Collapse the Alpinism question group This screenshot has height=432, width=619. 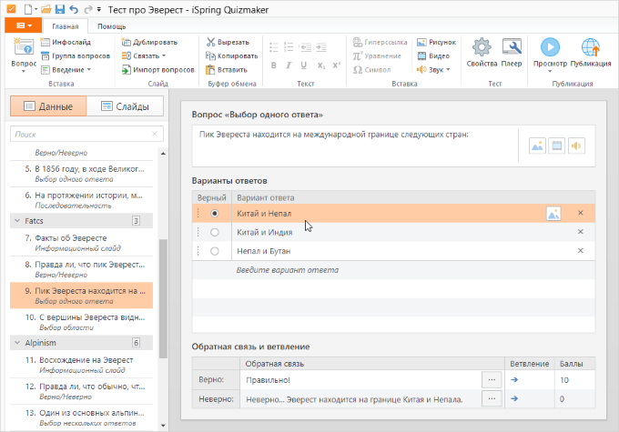tap(17, 343)
